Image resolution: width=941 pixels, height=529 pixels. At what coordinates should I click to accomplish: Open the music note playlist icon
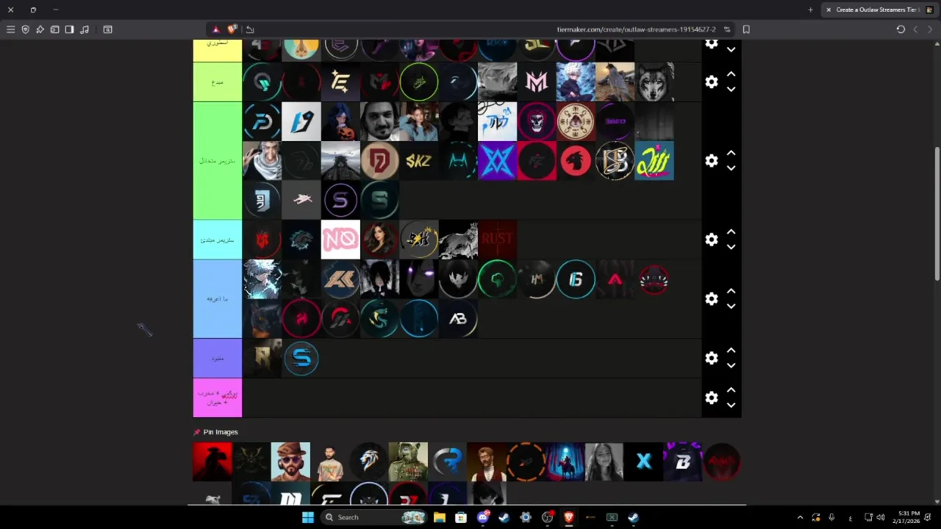85,29
